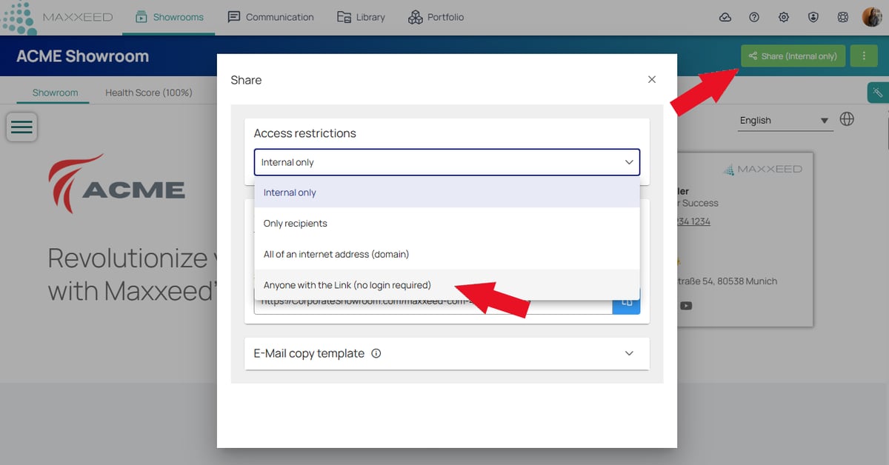This screenshot has height=465, width=889.
Task: Click the globe language icon
Action: click(847, 119)
